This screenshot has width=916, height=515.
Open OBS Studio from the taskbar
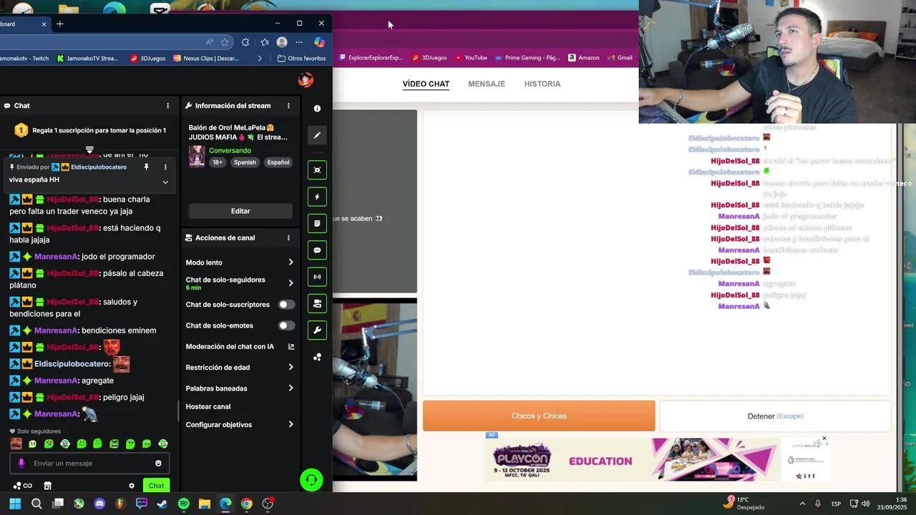(x=268, y=504)
